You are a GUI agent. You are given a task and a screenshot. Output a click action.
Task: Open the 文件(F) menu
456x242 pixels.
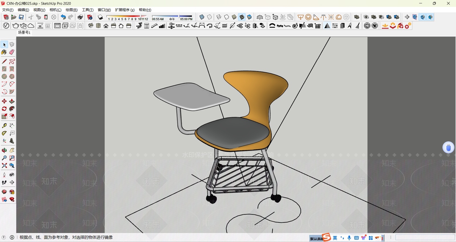pos(8,10)
